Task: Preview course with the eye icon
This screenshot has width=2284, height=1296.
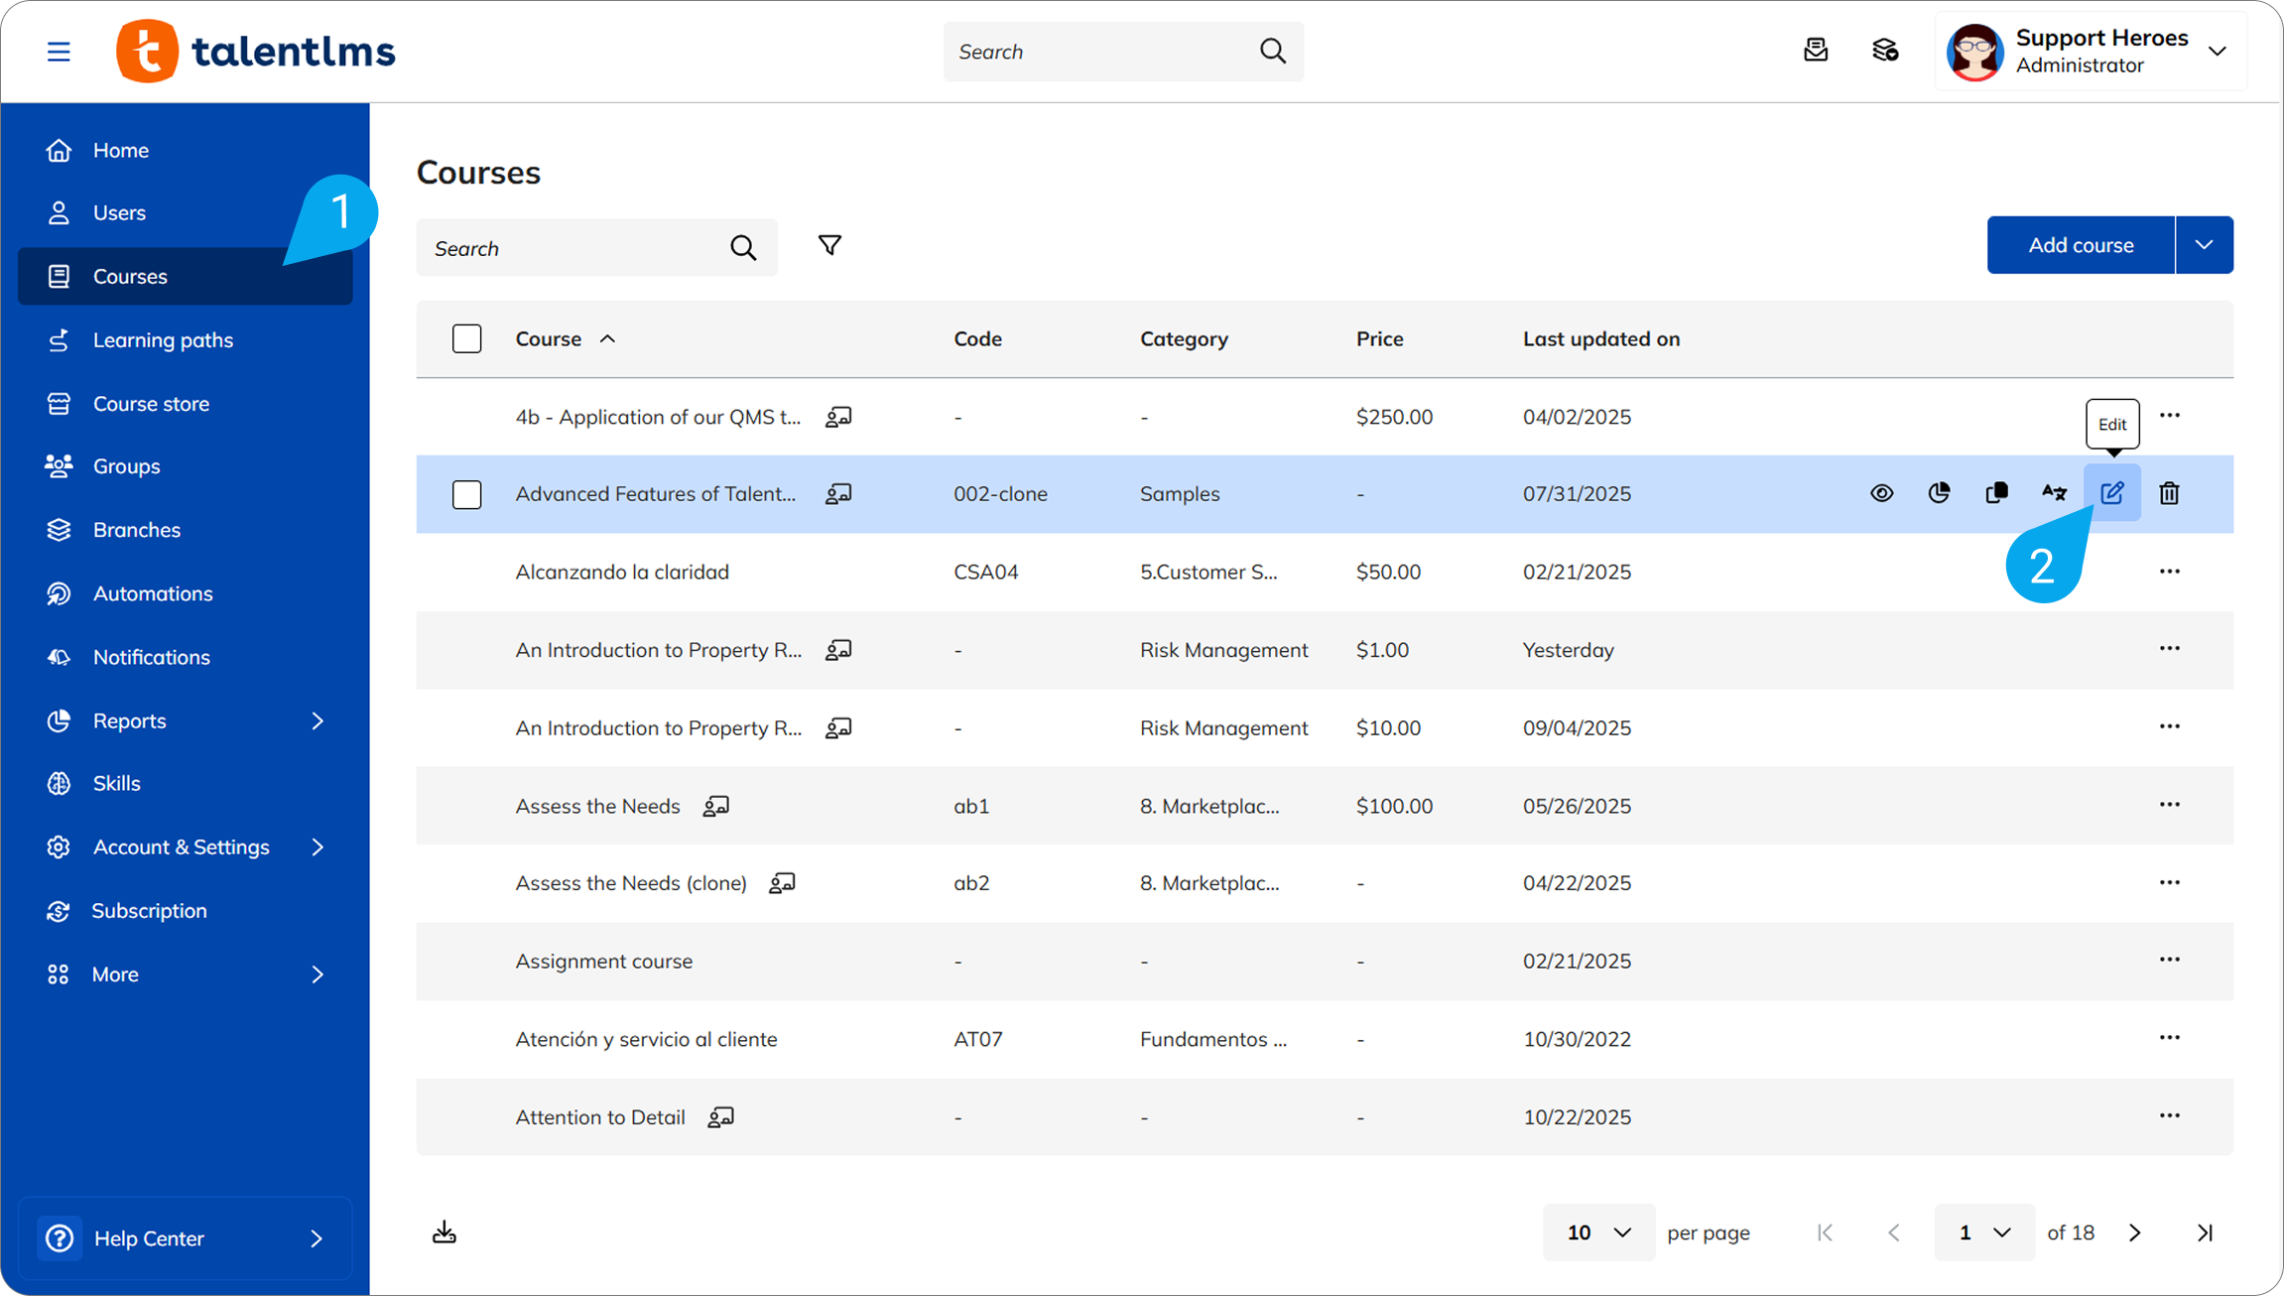Action: pos(1881,493)
